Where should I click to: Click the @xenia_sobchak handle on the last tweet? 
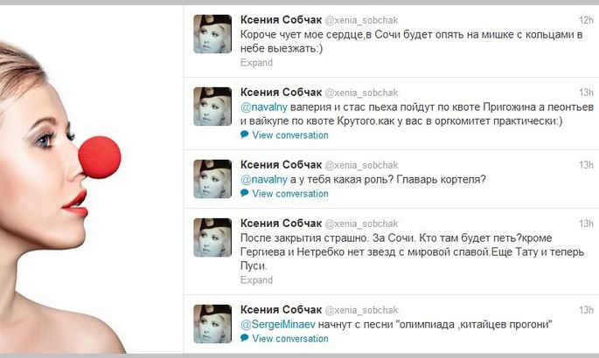(x=361, y=310)
